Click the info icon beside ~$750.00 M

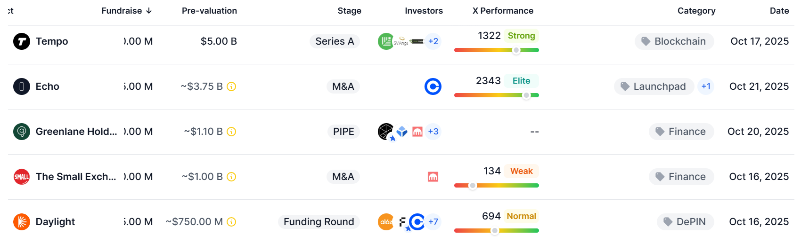(x=231, y=222)
